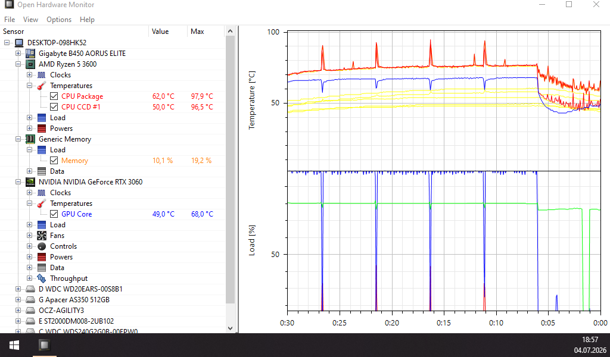The width and height of the screenshot is (610, 357).
Task: Collapse the Generic Memory tree node
Action: 18,139
